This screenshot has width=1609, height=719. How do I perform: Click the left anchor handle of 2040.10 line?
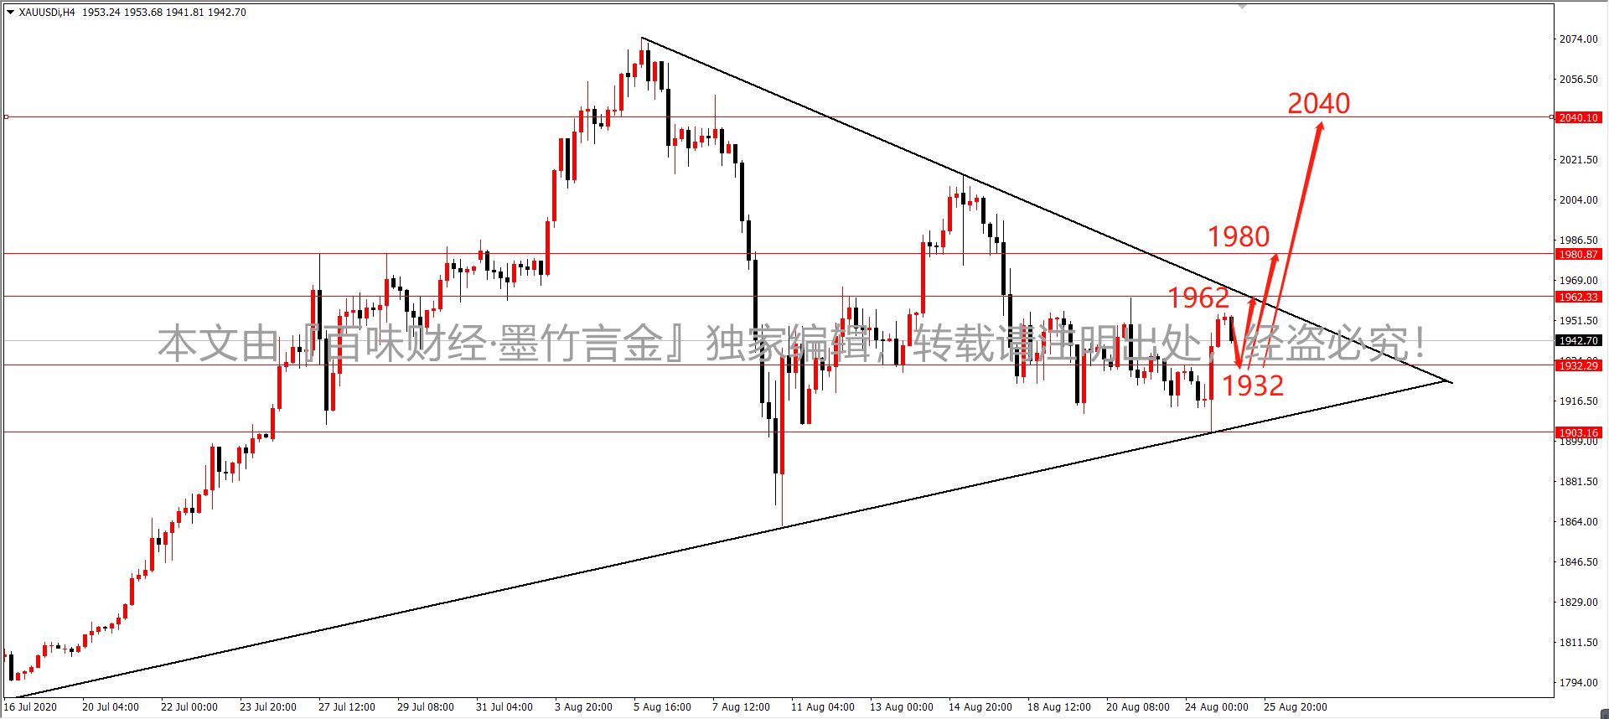(6, 117)
